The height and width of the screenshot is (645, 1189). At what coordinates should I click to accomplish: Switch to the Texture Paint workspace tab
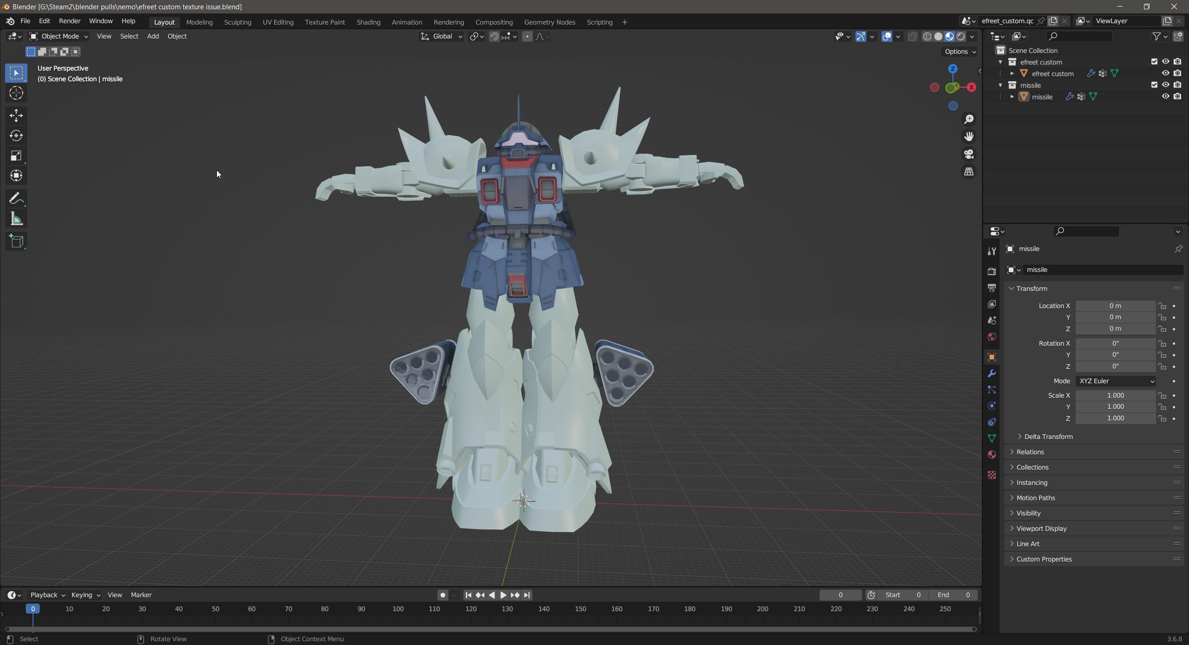click(325, 22)
